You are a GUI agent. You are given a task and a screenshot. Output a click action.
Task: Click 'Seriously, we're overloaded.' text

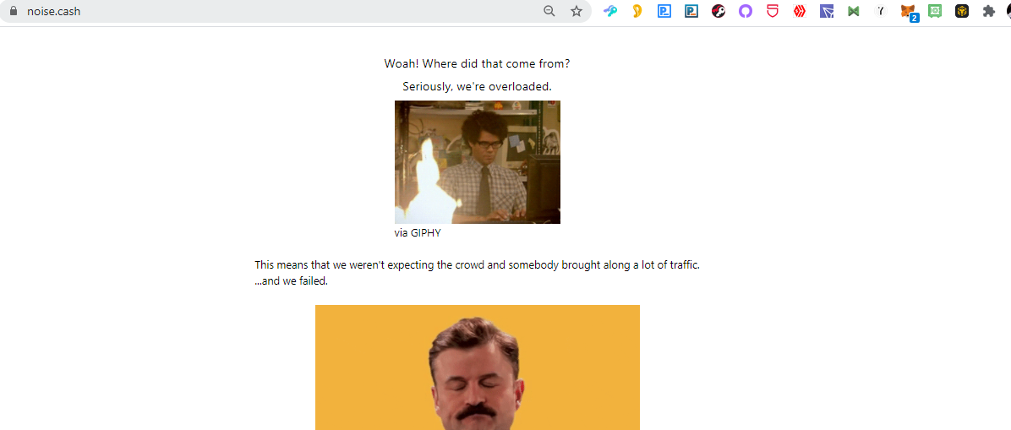[x=477, y=86]
